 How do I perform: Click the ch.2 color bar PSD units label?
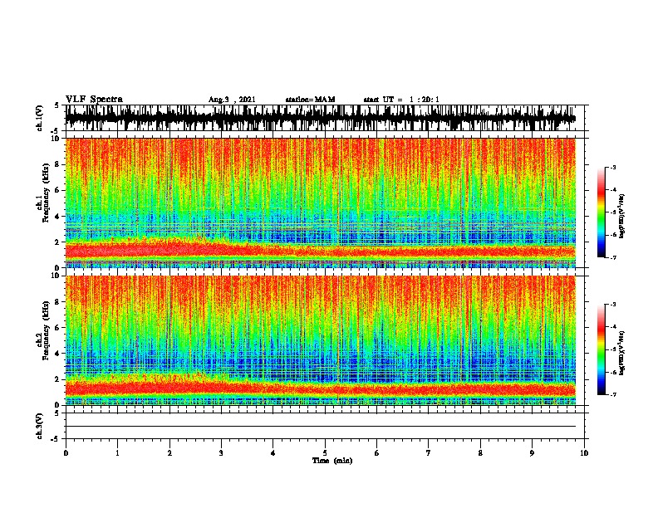[x=621, y=353]
